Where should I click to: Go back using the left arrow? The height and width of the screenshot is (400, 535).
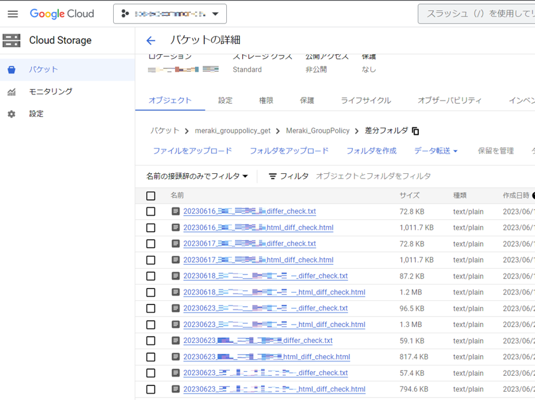click(150, 41)
